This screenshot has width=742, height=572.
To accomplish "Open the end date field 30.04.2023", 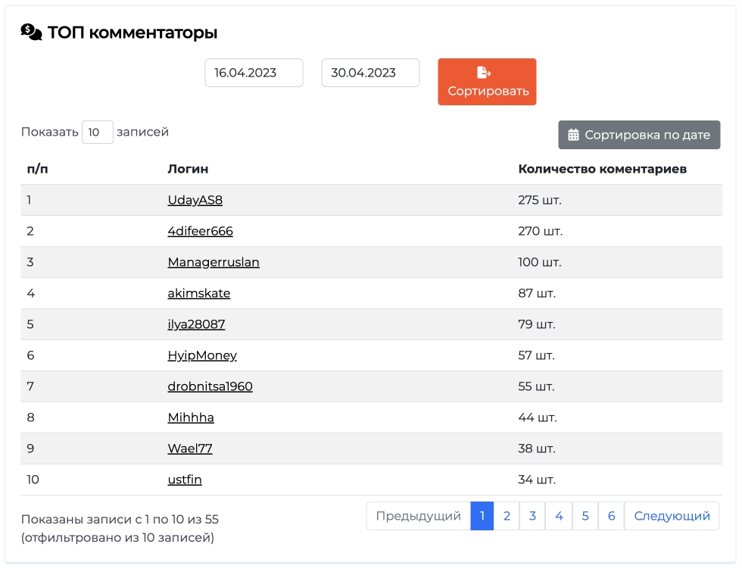I will point(370,73).
